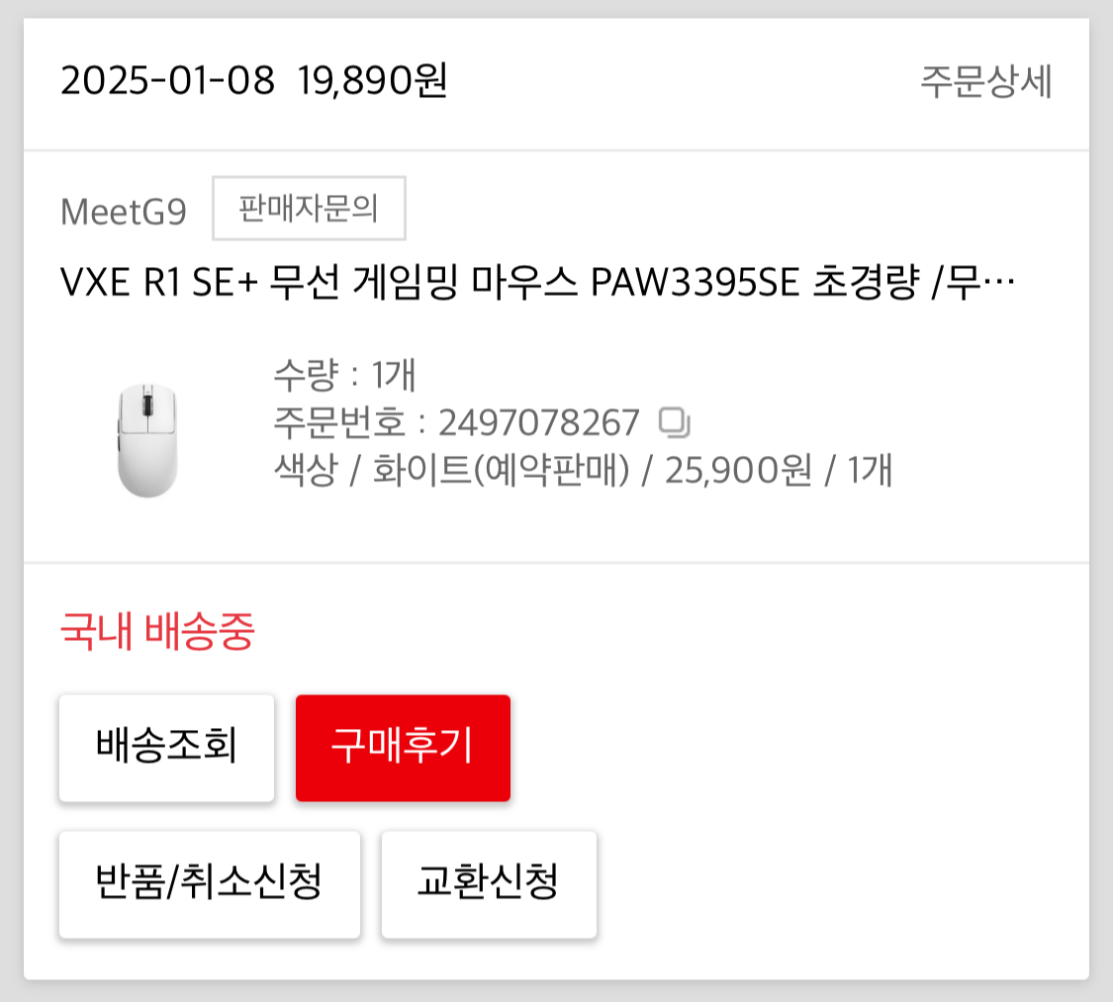
Task: Write a review via the red 구매후기 button
Action: click(x=404, y=748)
